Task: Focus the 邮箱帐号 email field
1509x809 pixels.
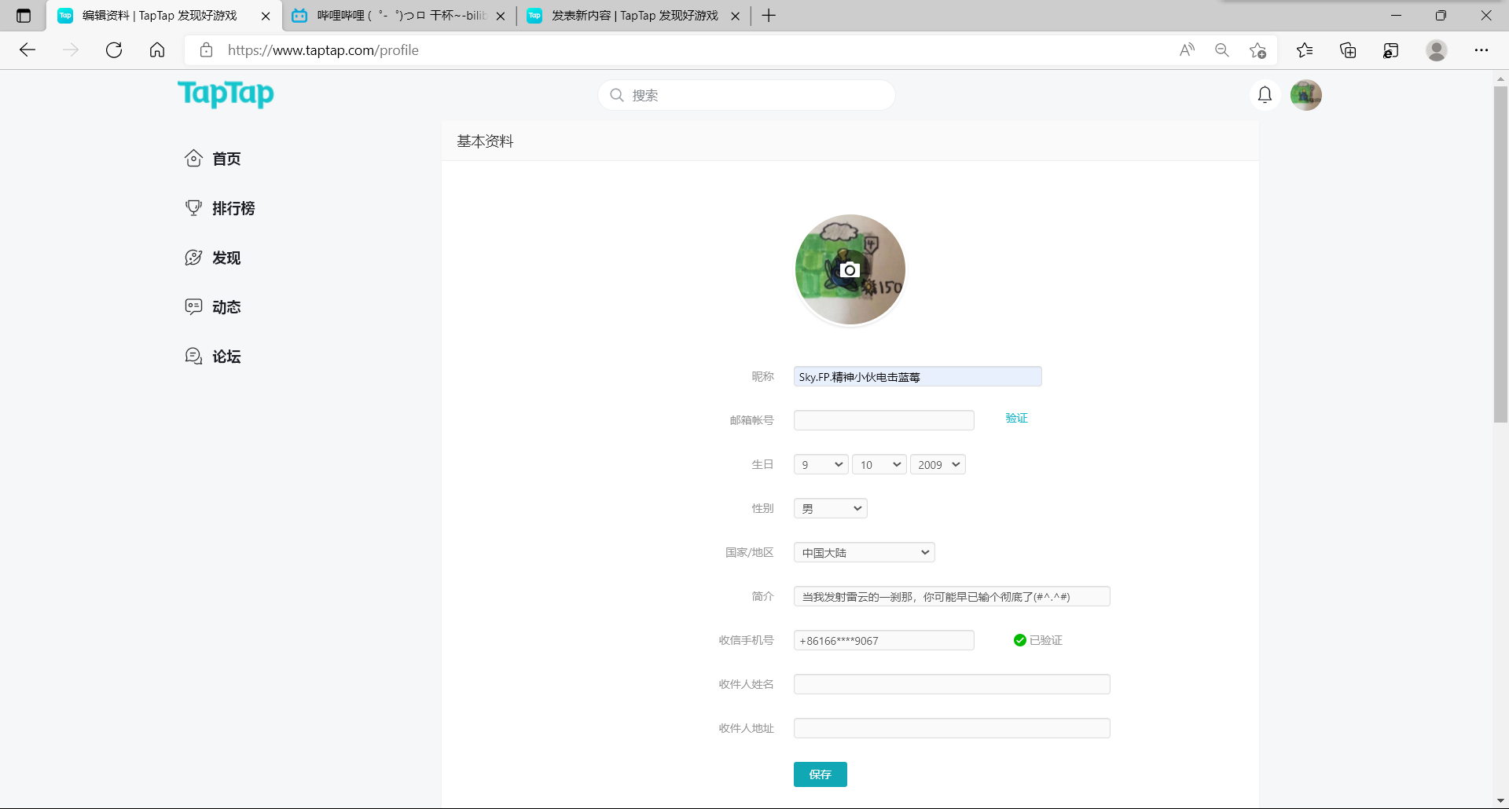Action: pos(883,420)
